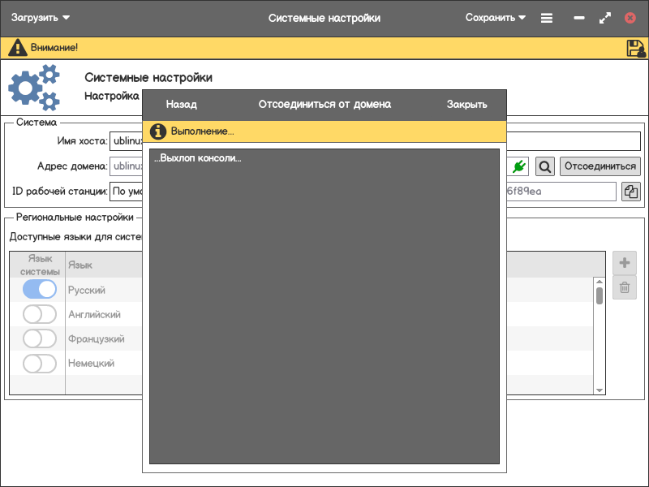Enable English system language toggle
This screenshot has width=649, height=487.
pyautogui.click(x=40, y=314)
